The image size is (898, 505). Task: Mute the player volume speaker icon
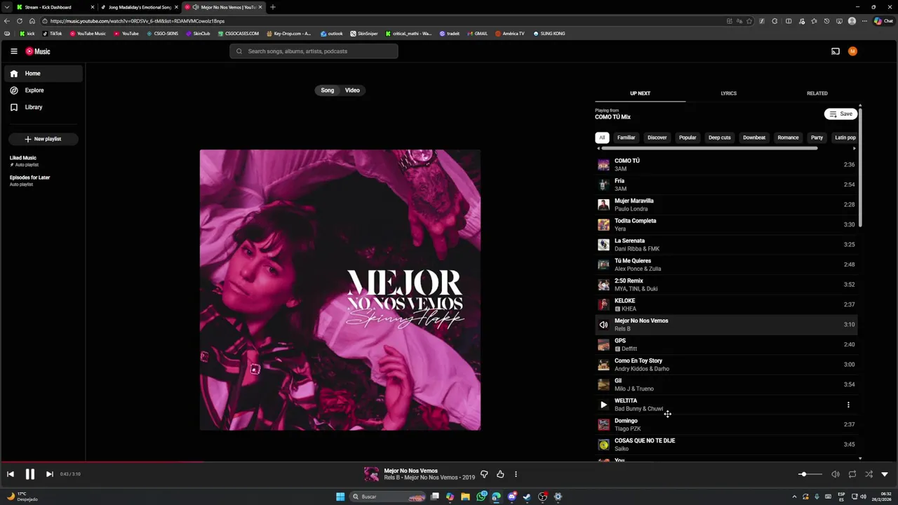point(835,474)
